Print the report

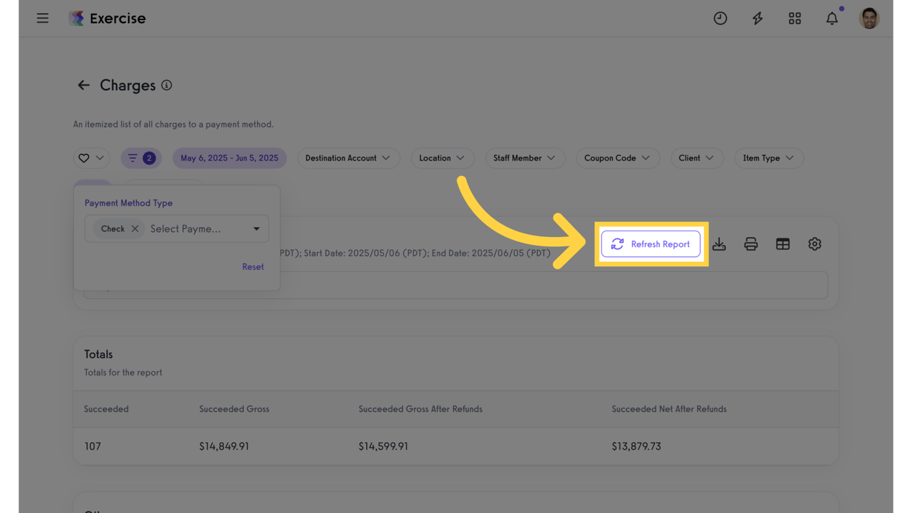coord(751,244)
